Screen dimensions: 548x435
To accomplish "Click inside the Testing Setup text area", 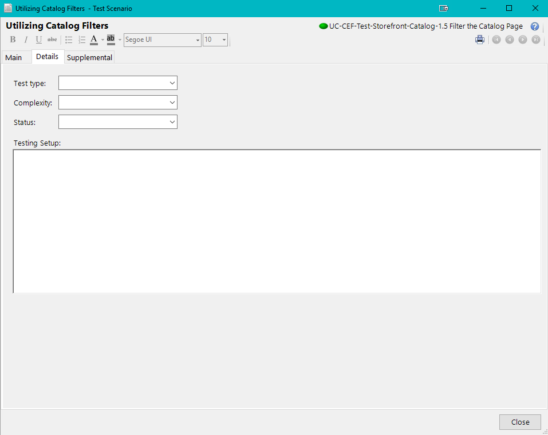I will (277, 221).
